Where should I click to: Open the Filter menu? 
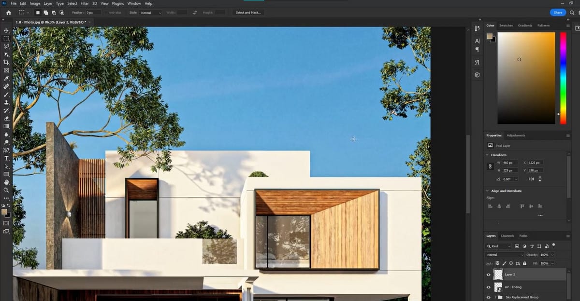pos(85,3)
